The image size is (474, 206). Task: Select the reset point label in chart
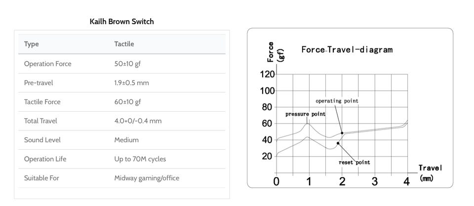click(x=354, y=162)
